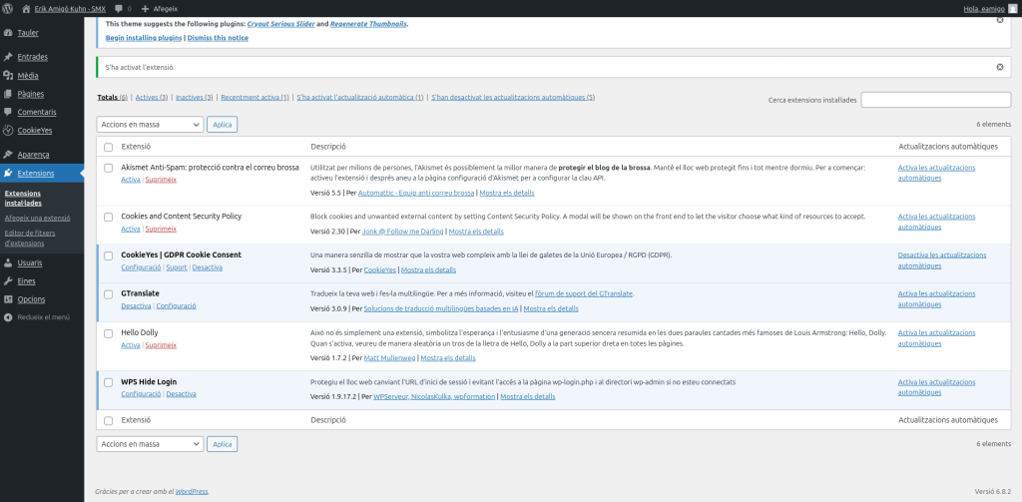Screen dimensions: 1022x502
Task: Tick the Akismet Anti-Spam checkbox
Action: tap(109, 168)
